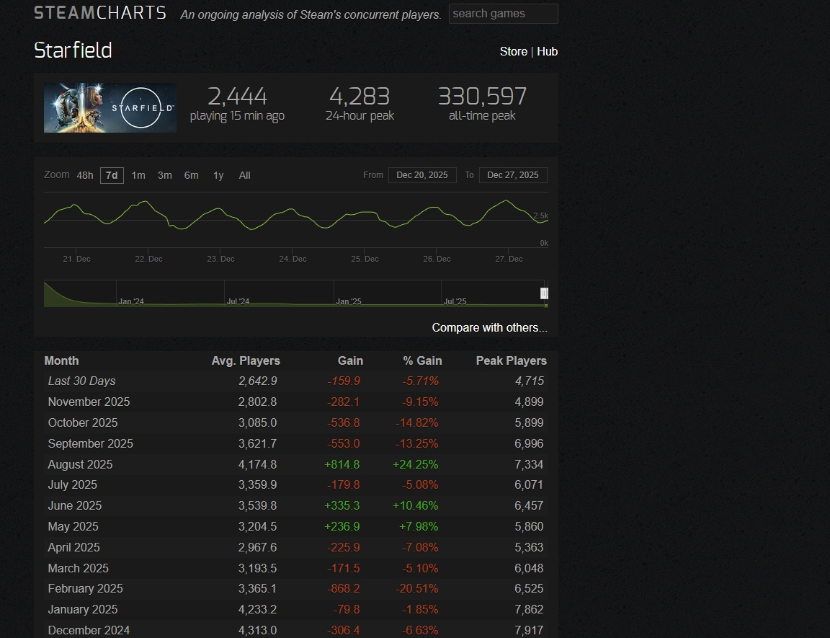830x638 pixels.
Task: Click the +10.46% gain percentage
Action: pos(416,505)
